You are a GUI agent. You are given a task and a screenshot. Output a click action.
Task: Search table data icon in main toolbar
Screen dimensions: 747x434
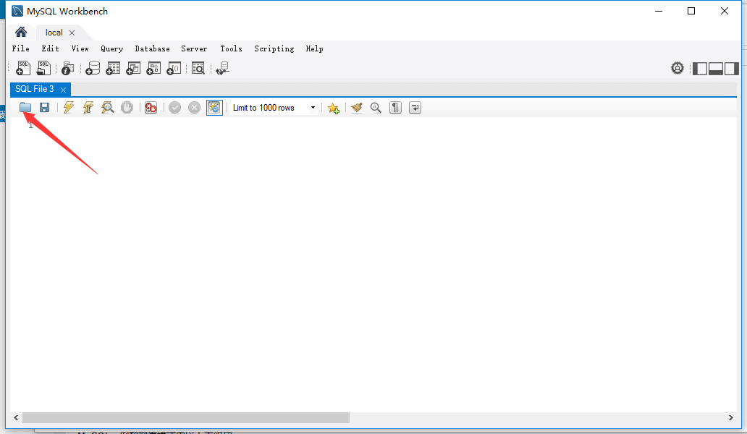pos(198,69)
